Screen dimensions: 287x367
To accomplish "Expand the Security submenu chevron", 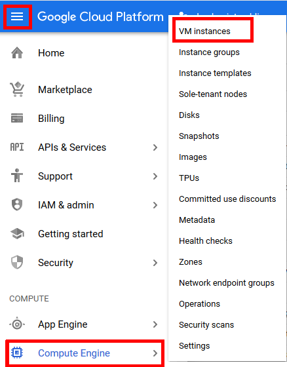I will click(155, 263).
